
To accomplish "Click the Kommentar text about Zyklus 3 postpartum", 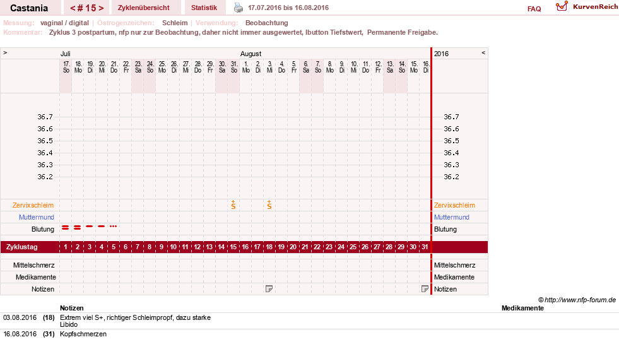I will click(x=243, y=32).
